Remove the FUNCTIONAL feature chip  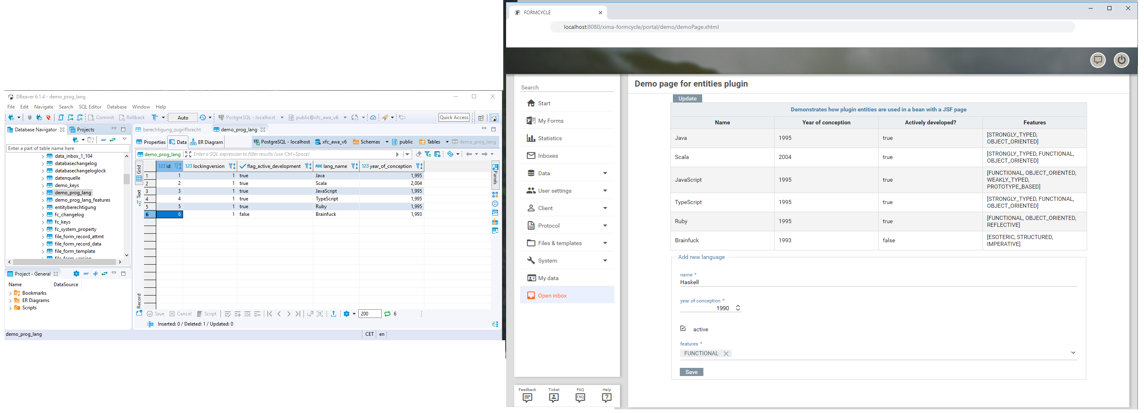[x=726, y=354]
